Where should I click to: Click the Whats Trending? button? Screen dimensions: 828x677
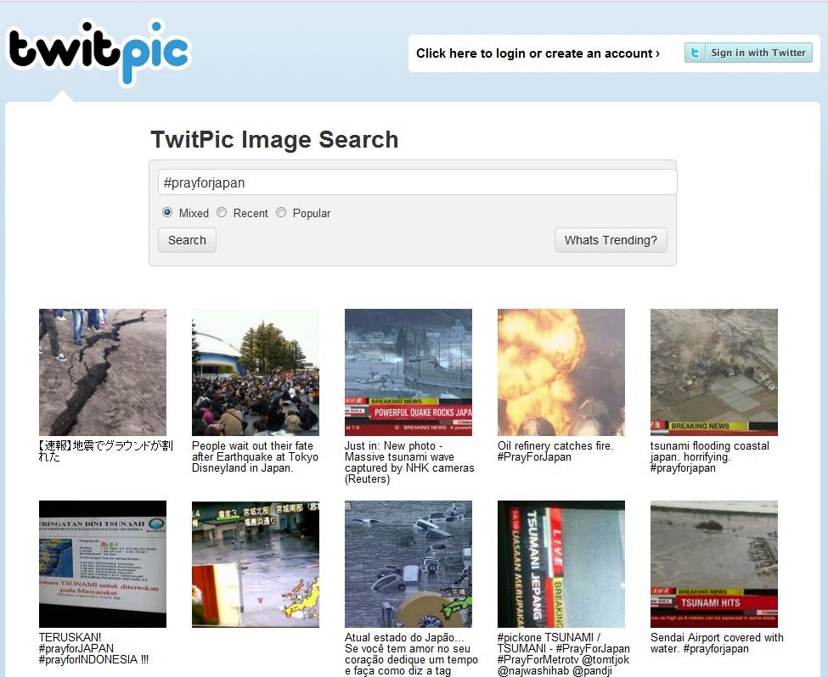[611, 240]
